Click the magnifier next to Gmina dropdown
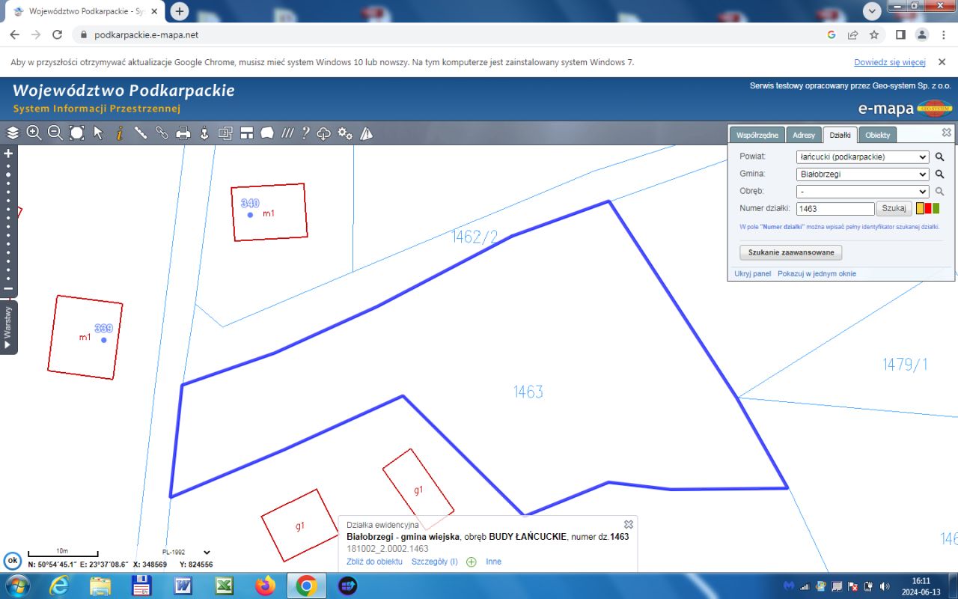This screenshot has width=958, height=599. (x=940, y=174)
